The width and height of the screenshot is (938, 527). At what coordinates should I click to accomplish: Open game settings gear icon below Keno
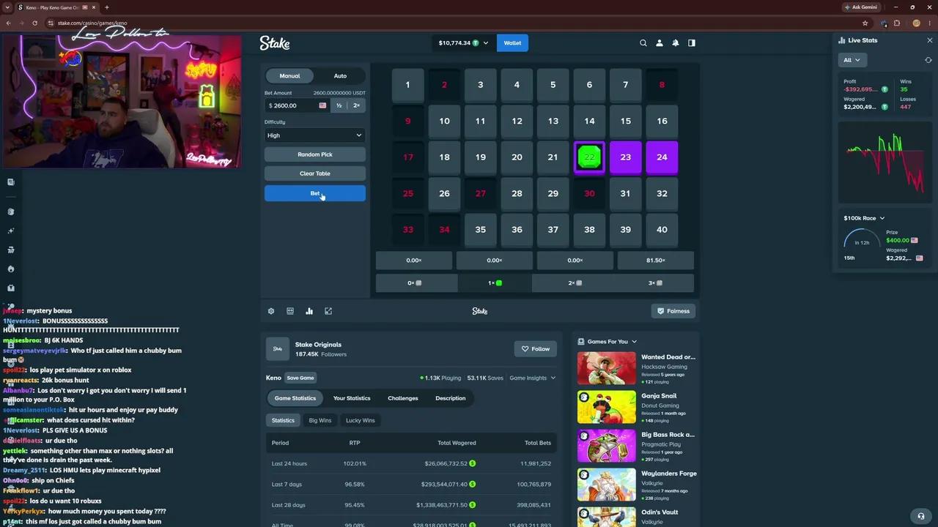click(271, 311)
